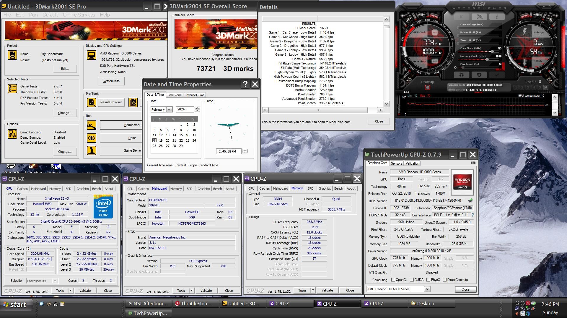The height and width of the screenshot is (318, 567).
Task: Open the Online Services menu in 3DMark2001
Action: (79, 15)
